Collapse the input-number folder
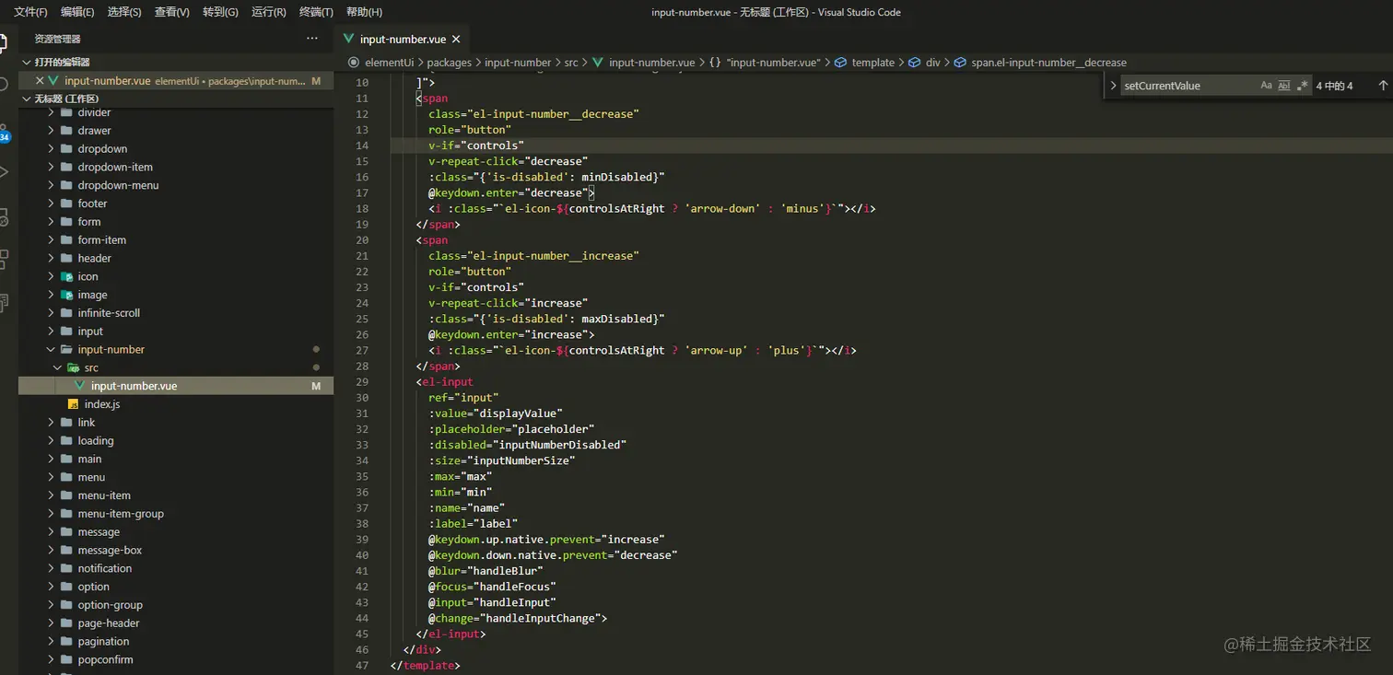 52,350
